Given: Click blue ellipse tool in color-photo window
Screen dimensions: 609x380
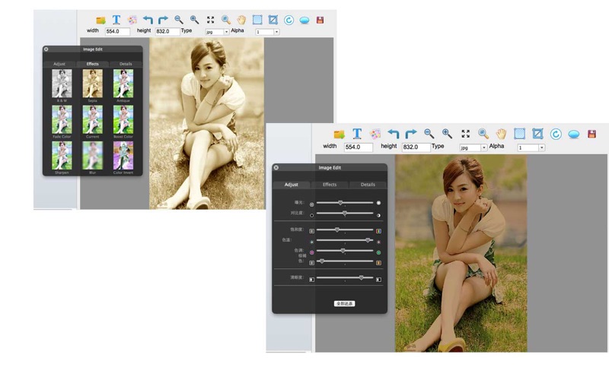Looking at the screenshot, I should (x=574, y=135).
